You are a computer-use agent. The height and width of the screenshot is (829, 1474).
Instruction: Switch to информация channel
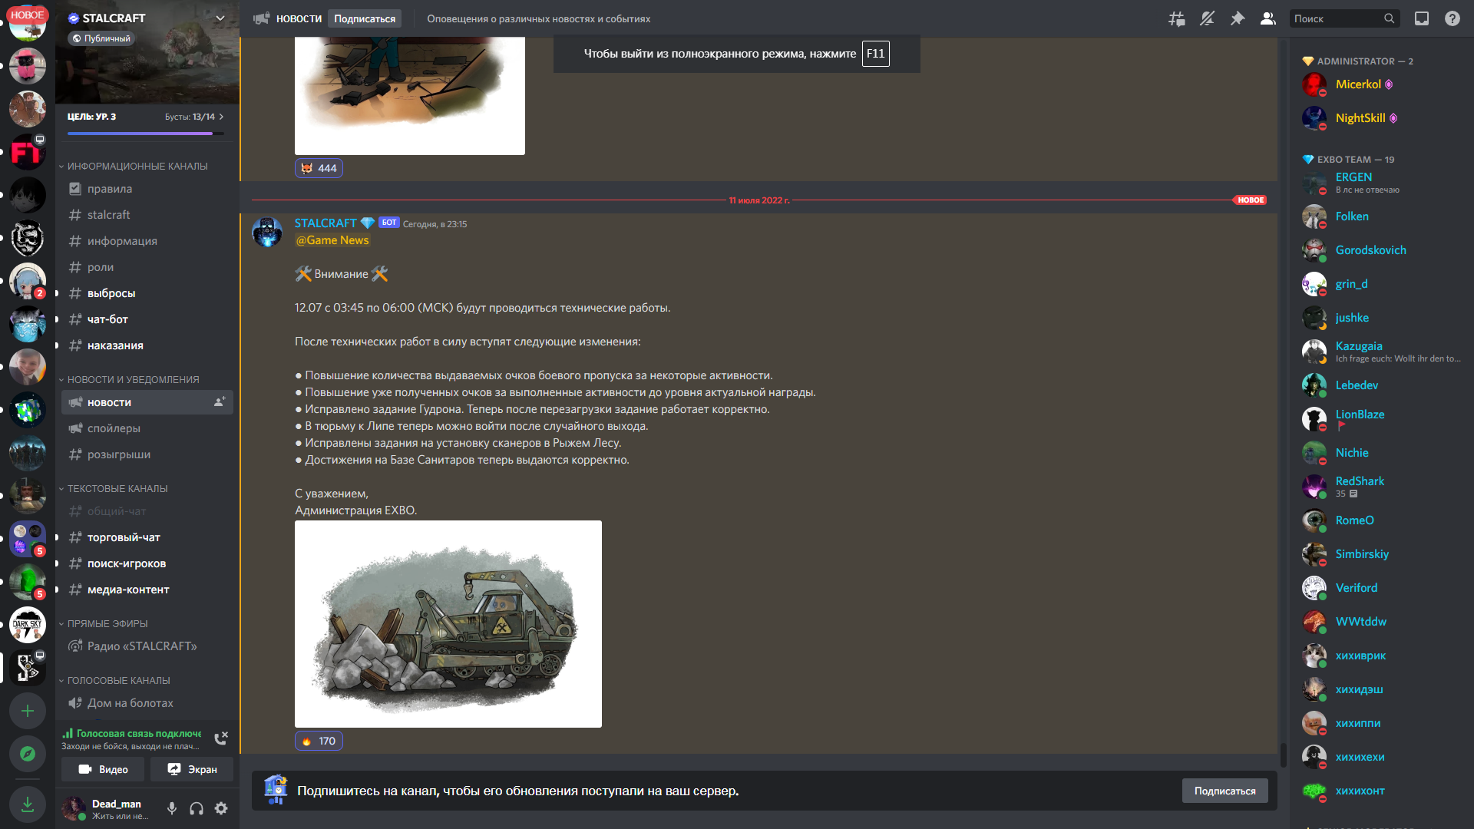click(x=147, y=241)
